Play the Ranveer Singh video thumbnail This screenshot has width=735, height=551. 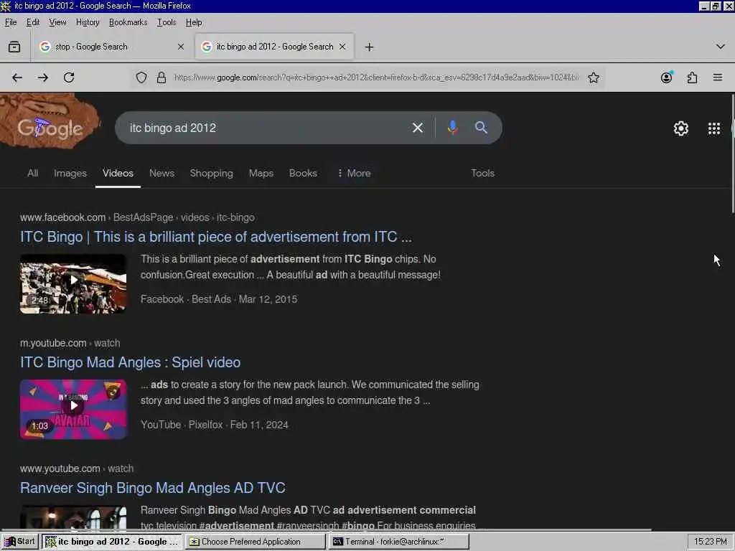[x=73, y=517]
